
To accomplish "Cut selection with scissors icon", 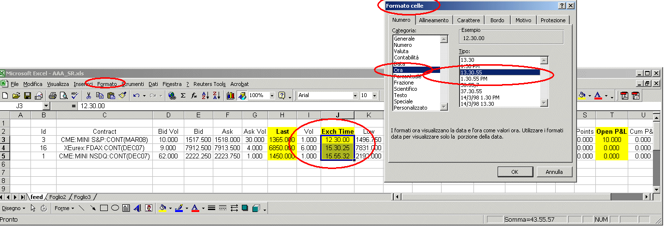I will pos(89,96).
